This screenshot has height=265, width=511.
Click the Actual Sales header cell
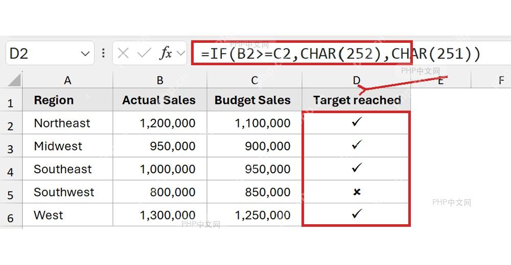159,100
